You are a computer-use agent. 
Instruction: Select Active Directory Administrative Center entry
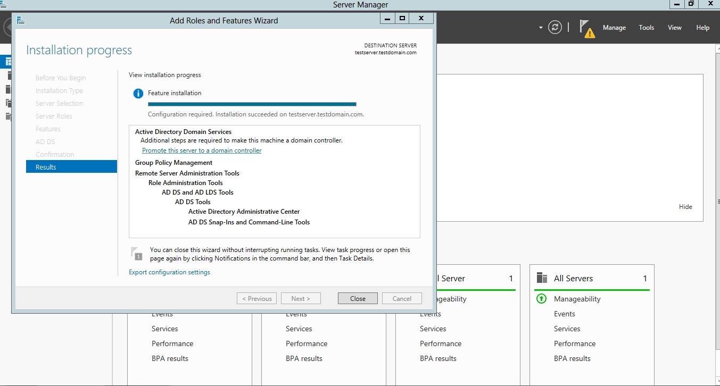244,212
